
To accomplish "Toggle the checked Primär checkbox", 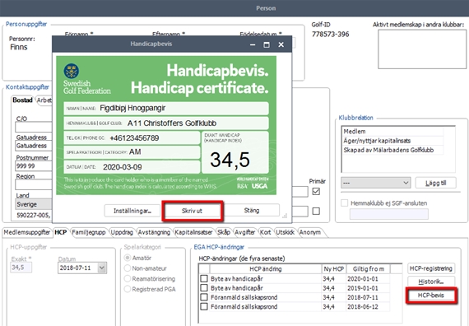I will point(316,191).
